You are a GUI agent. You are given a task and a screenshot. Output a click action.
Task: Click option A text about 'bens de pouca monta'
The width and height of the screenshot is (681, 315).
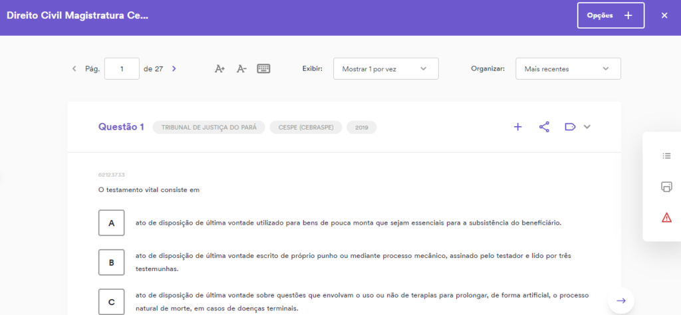tap(348, 223)
